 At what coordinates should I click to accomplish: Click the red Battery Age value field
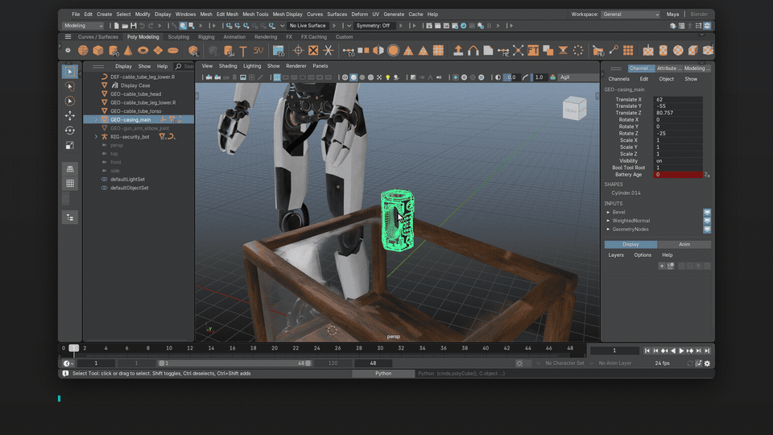tap(678, 175)
